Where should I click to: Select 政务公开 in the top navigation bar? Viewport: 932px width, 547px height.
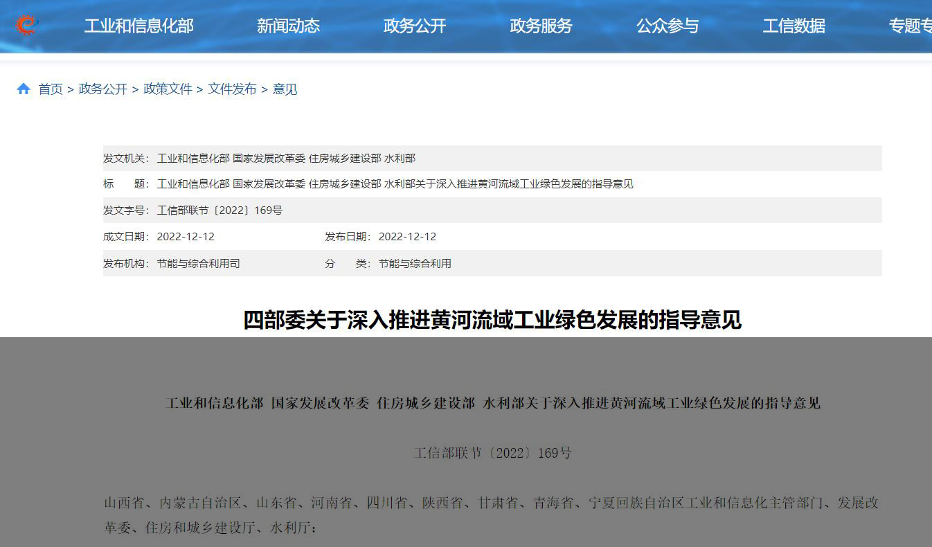point(415,26)
